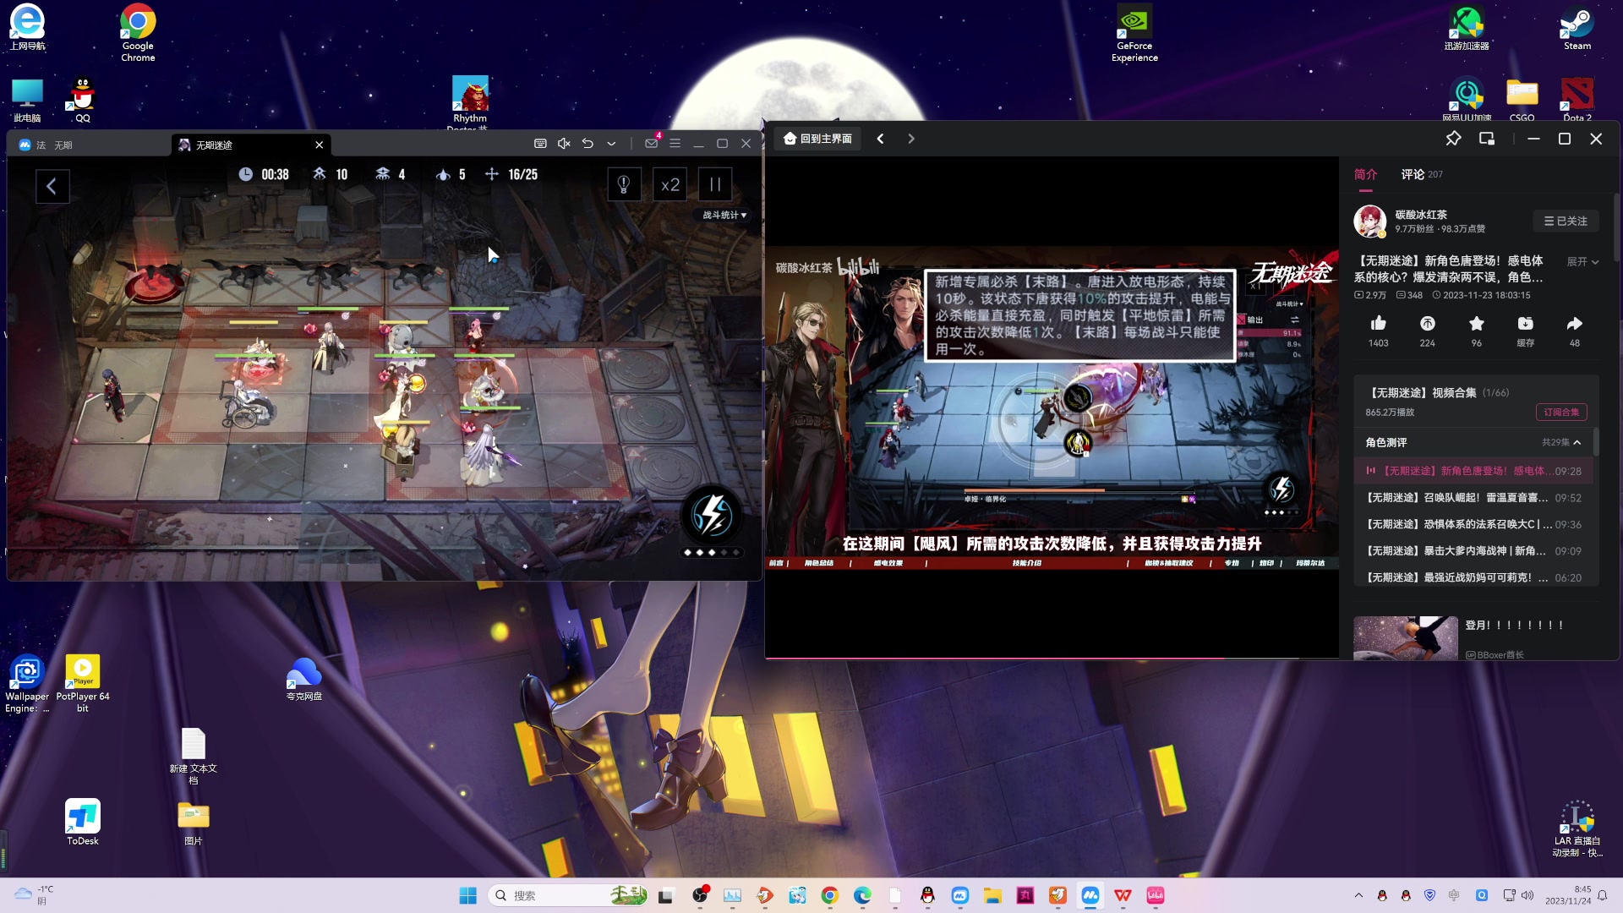Click the 订阅合集 subscribe button
This screenshot has width=1623, height=913.
pyautogui.click(x=1561, y=412)
